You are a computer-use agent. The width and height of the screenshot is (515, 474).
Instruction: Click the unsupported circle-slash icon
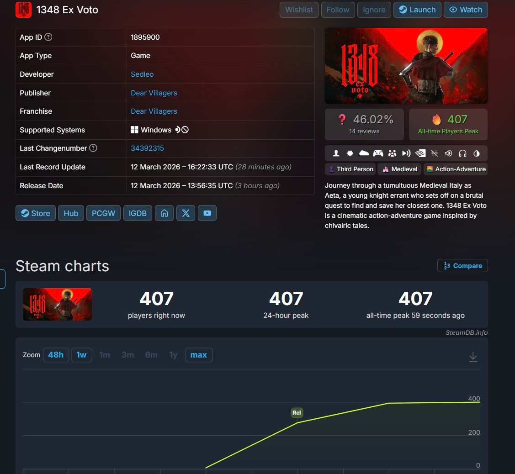pyautogui.click(x=185, y=130)
